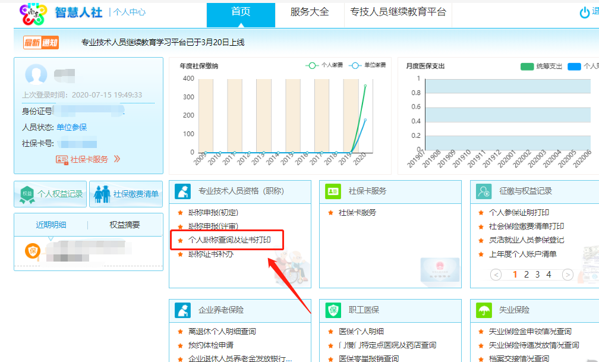This screenshot has height=362, width=599.
Task: Click the 专业技术人员资格 section icon
Action: [183, 191]
